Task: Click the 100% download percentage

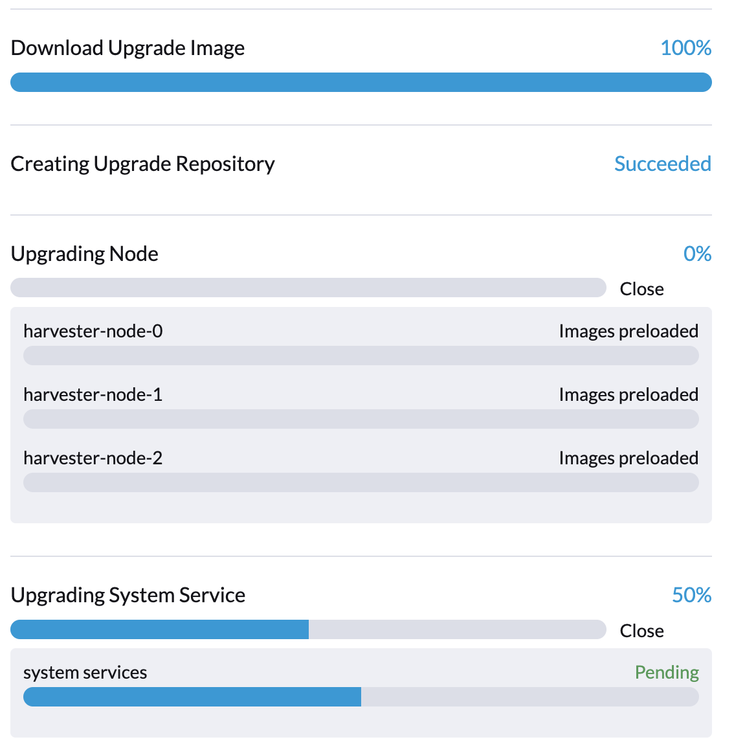Action: pos(685,48)
